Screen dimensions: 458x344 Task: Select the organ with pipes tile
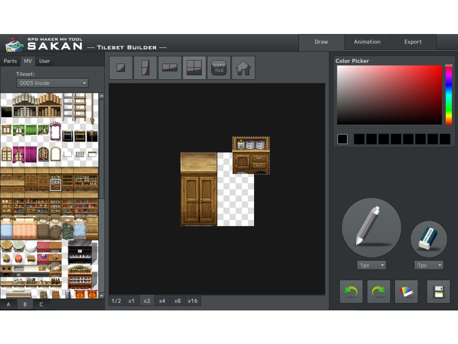pyautogui.click(x=80, y=277)
